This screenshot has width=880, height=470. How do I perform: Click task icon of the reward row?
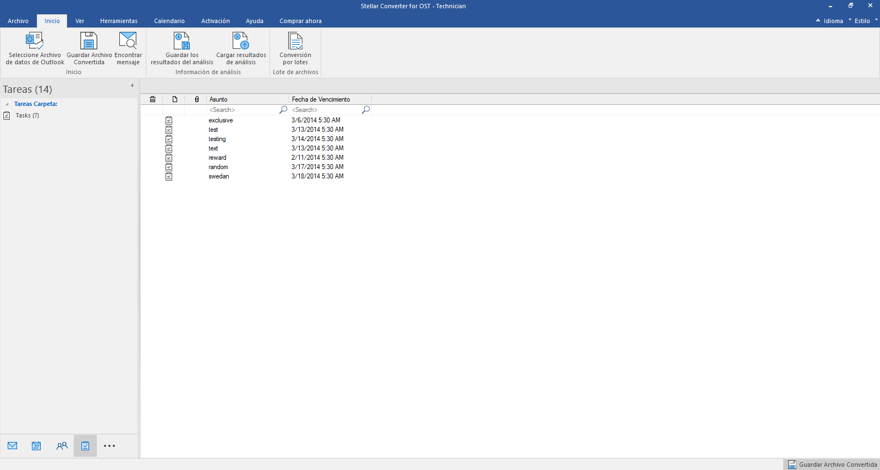pyautogui.click(x=169, y=158)
